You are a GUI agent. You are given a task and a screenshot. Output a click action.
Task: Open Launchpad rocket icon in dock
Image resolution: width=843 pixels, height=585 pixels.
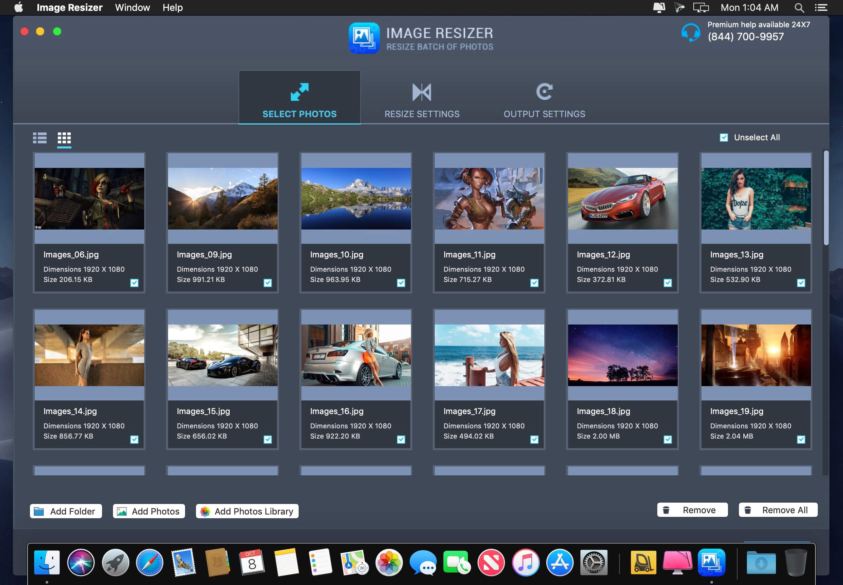tap(115, 562)
